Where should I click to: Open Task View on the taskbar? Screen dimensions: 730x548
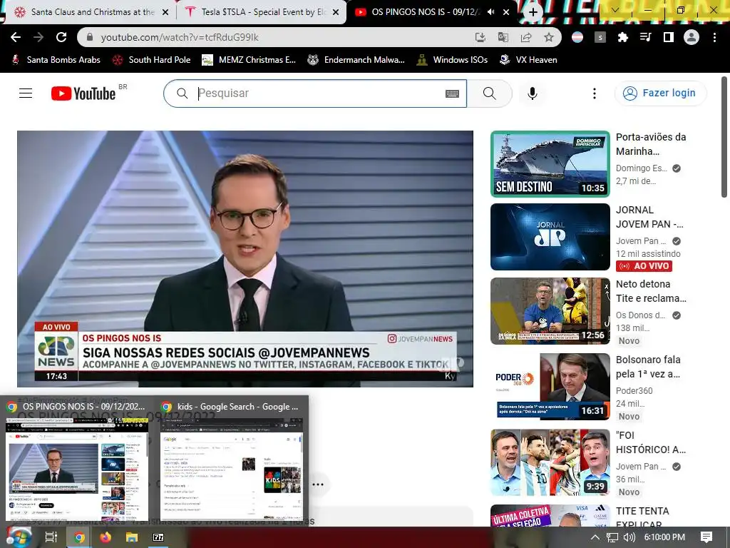(51, 537)
